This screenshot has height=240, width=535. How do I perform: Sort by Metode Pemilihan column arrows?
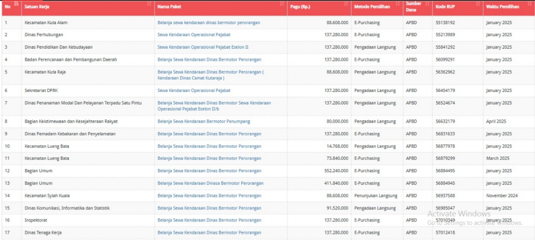point(398,4)
